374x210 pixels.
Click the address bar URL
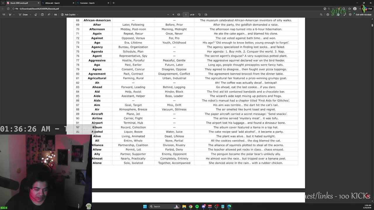coord(39,9)
